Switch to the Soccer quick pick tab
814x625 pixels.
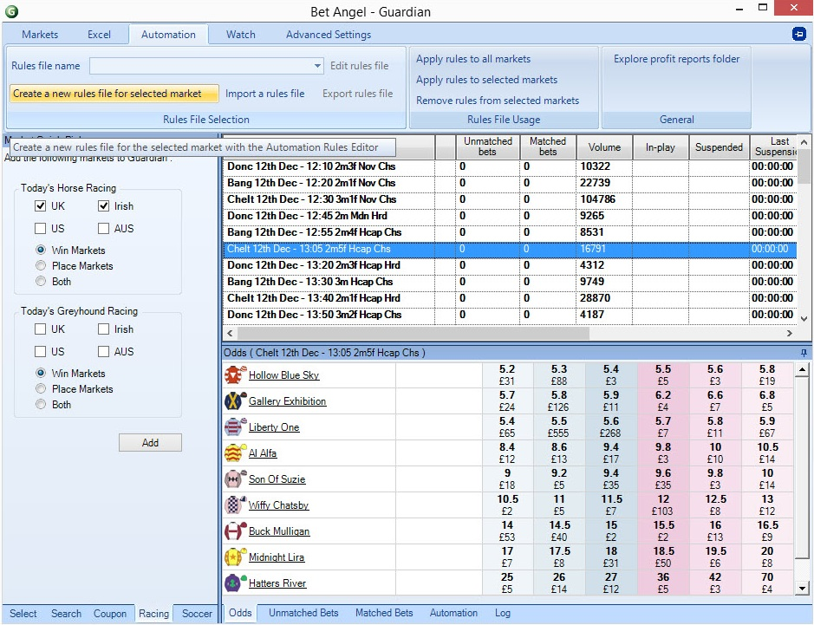point(197,614)
